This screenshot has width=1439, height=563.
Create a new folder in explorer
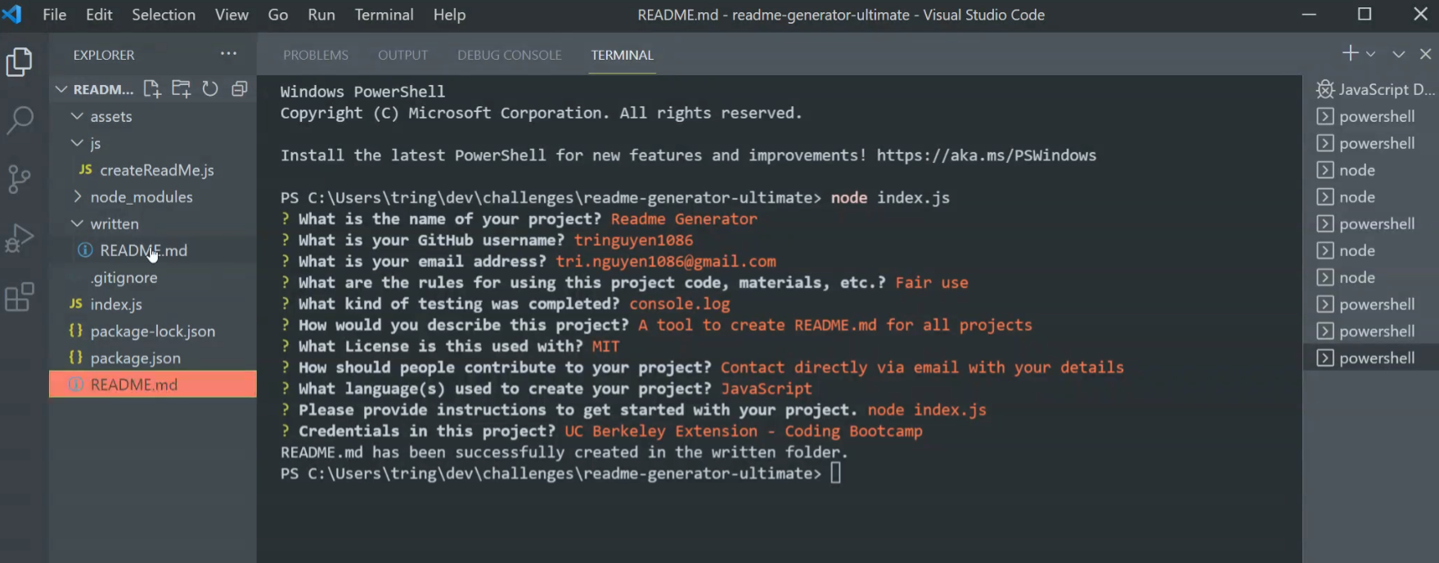(181, 89)
